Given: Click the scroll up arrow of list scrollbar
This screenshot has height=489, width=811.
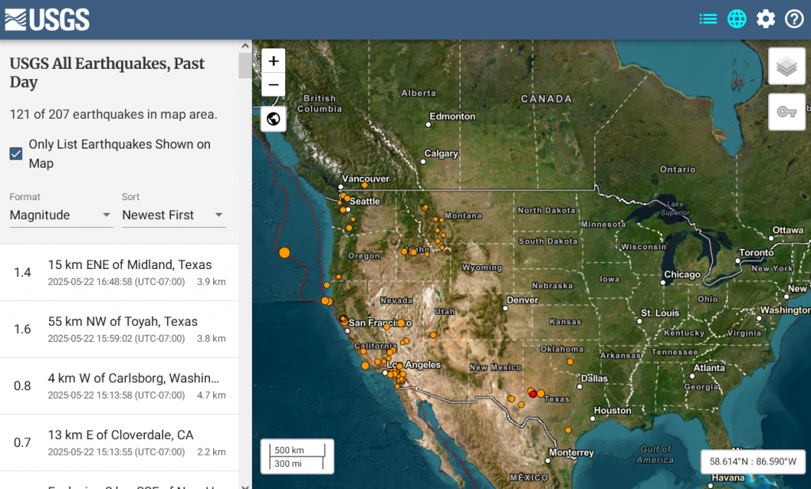Looking at the screenshot, I should pos(246,46).
